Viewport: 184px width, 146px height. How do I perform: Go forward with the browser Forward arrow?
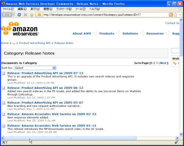coord(10,15)
